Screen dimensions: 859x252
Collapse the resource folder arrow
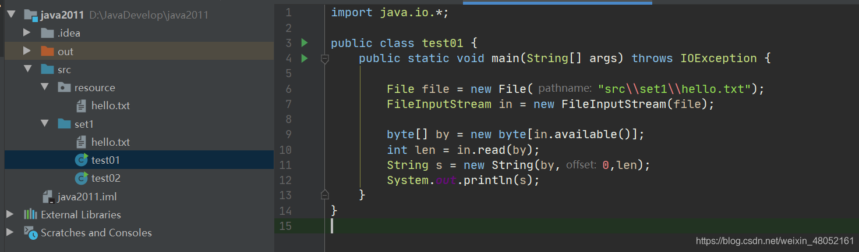click(x=45, y=87)
